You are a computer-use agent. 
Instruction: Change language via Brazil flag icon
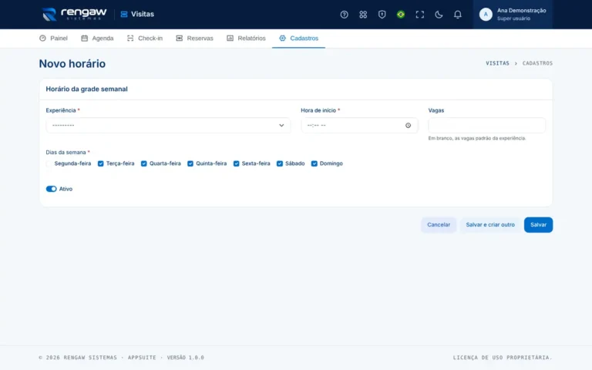pos(401,15)
